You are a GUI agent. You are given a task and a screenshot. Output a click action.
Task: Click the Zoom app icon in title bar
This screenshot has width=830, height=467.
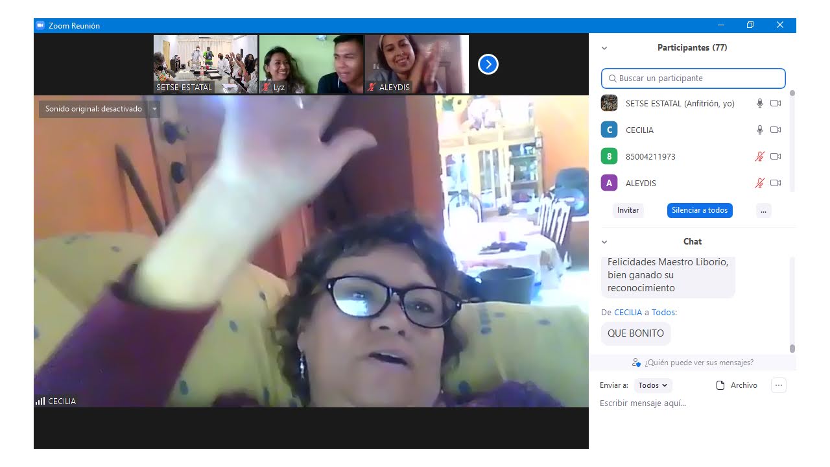coord(40,25)
